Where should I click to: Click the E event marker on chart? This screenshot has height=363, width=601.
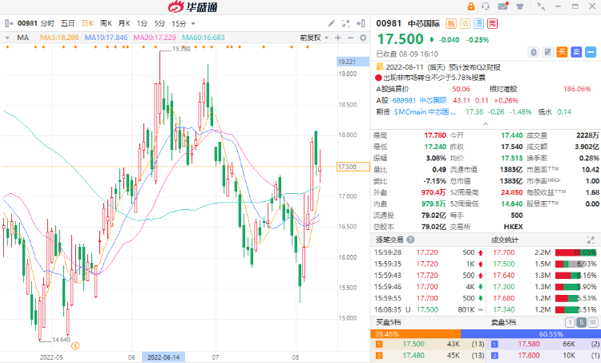(x=75, y=345)
